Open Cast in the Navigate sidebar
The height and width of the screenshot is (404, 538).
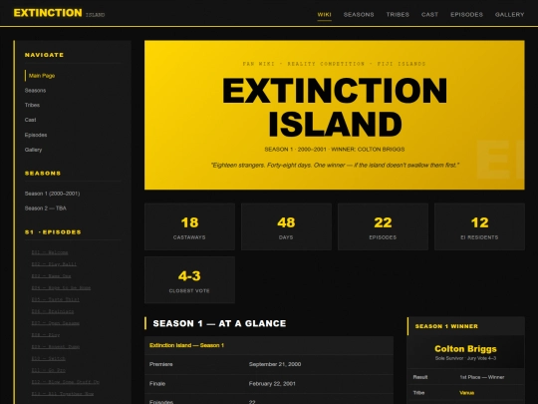(x=30, y=120)
